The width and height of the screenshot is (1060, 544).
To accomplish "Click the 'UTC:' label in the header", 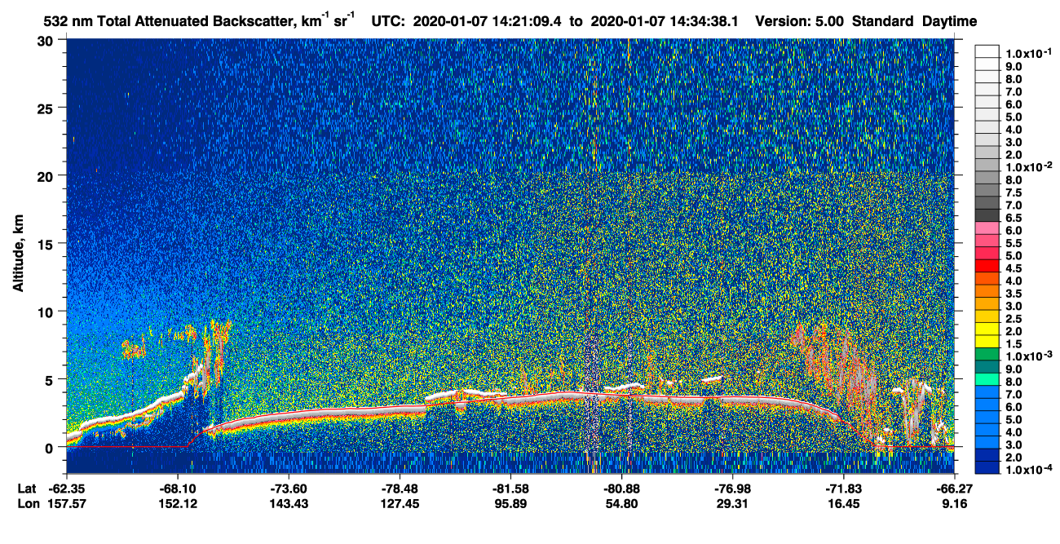I will tap(388, 22).
